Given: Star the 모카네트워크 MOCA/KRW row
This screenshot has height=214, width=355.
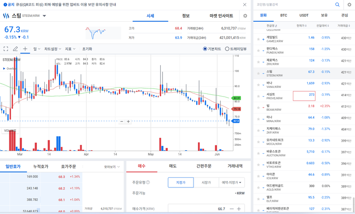Looking at the screenshot, I should 258,142.
